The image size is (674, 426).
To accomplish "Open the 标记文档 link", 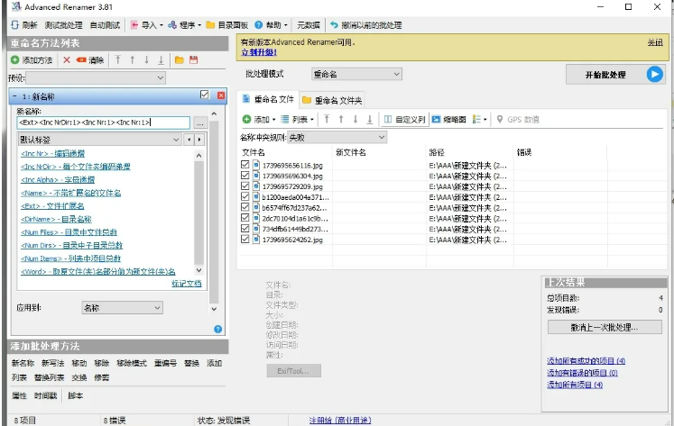I will (187, 284).
